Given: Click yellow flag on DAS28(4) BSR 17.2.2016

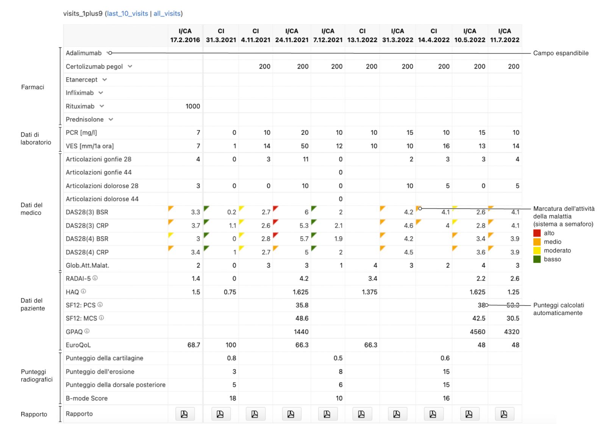Looking at the screenshot, I should pos(170,234).
